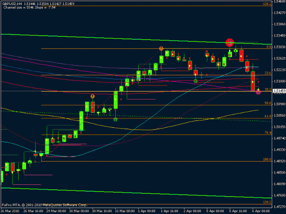Select the 1.50560 price axis value
This screenshot has height=214, width=286.
coord(280,115)
